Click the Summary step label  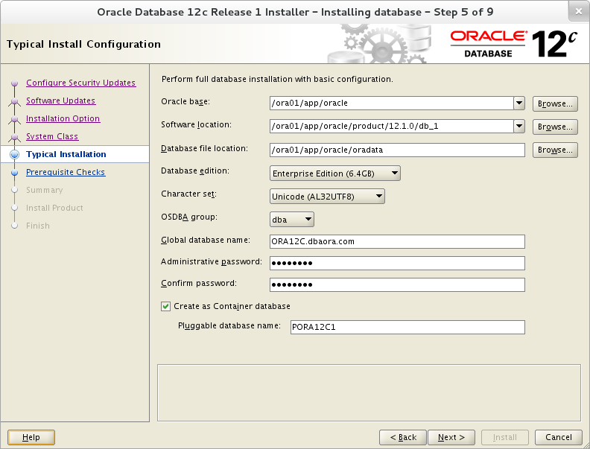pyautogui.click(x=45, y=190)
